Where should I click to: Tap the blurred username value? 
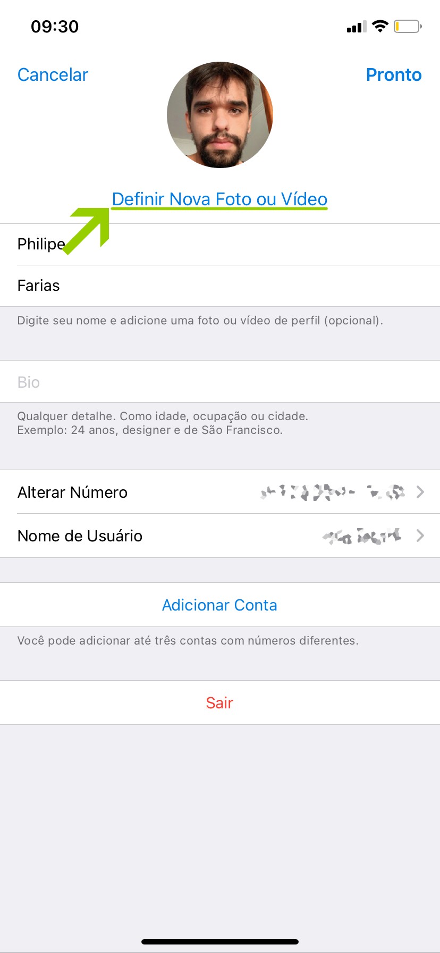[x=361, y=536]
